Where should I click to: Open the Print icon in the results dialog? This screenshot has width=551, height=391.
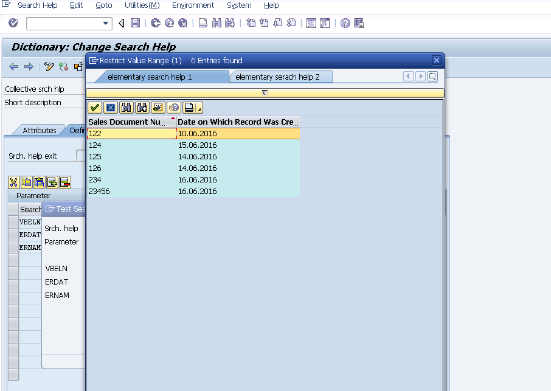(x=188, y=107)
